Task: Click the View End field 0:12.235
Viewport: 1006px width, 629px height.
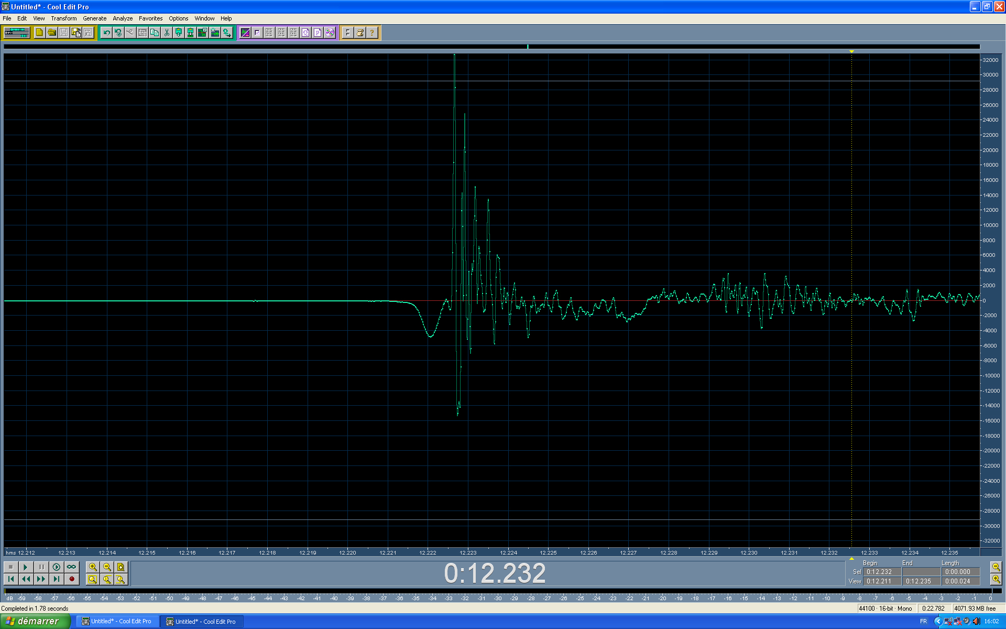Action: click(922, 581)
